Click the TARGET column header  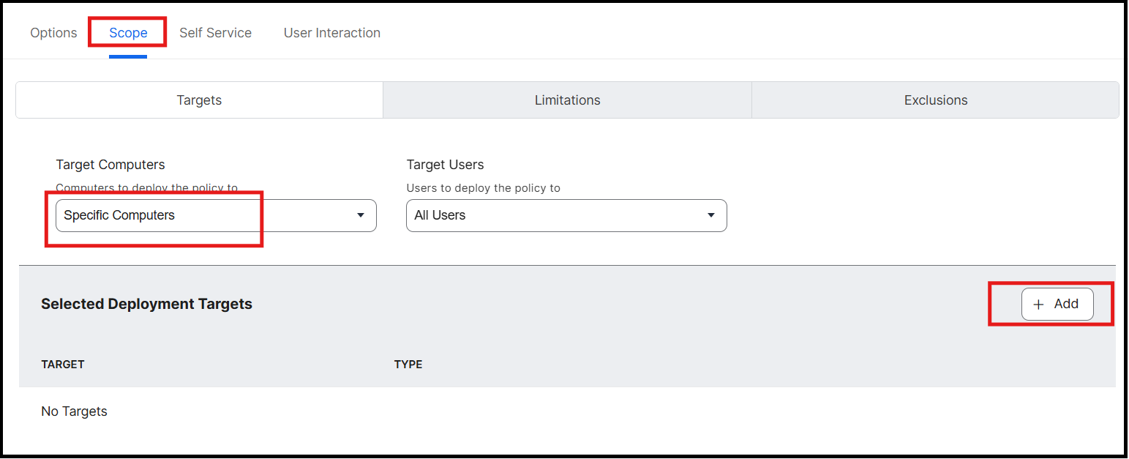[x=63, y=364]
